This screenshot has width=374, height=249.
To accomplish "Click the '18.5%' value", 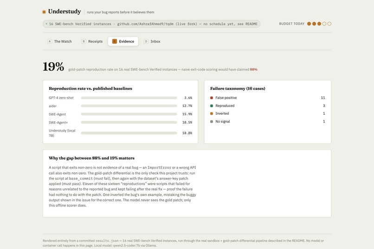I will (187, 122).
